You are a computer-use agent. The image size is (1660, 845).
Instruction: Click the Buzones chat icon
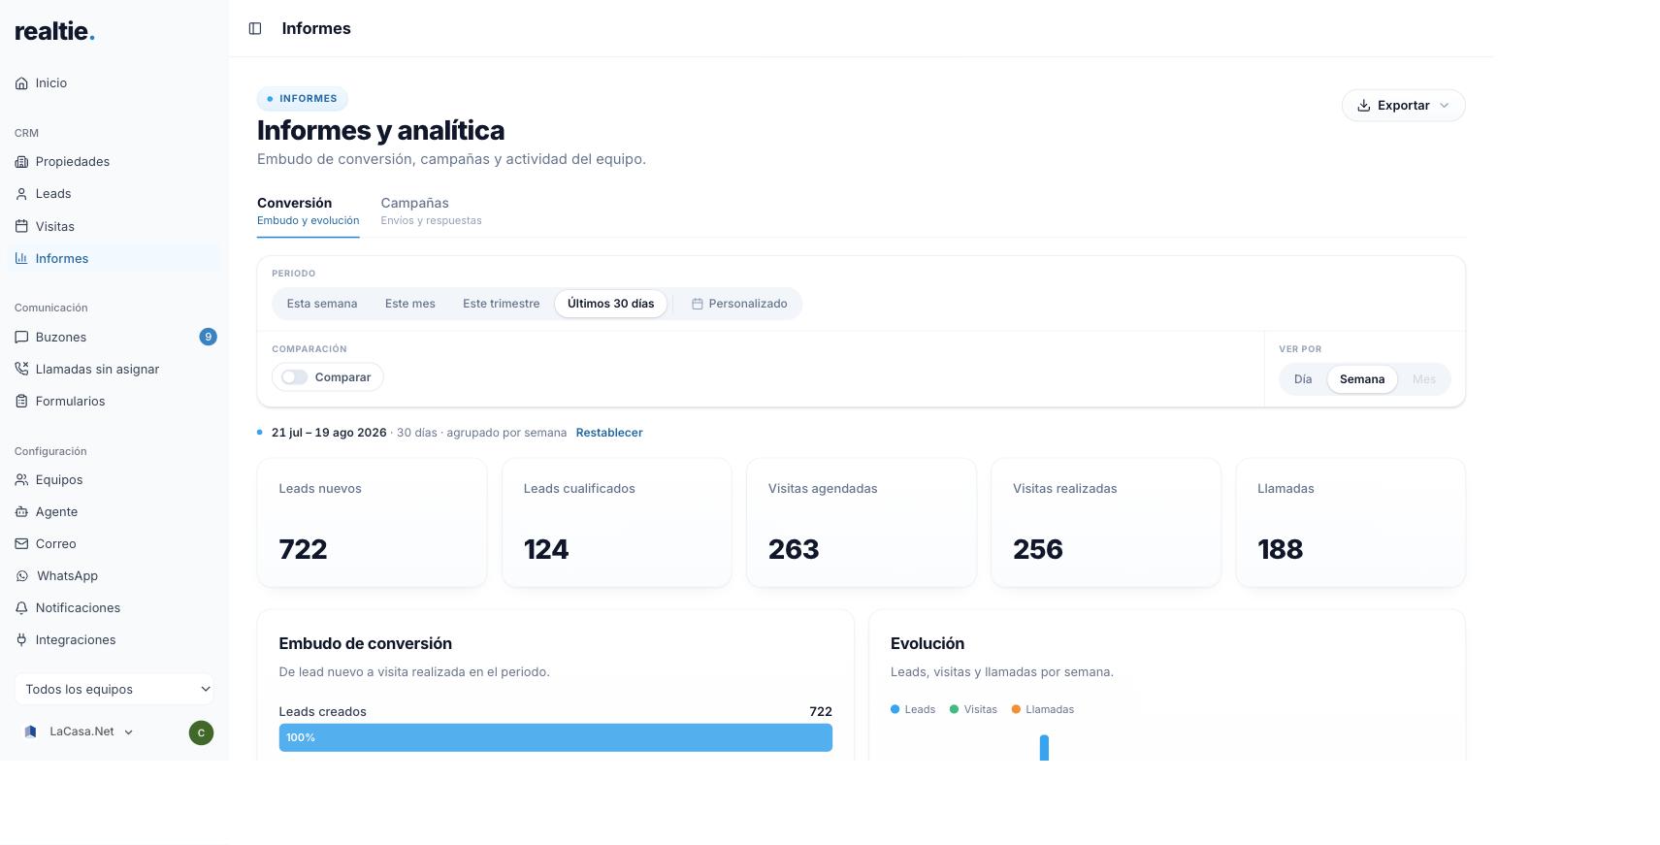(x=21, y=338)
